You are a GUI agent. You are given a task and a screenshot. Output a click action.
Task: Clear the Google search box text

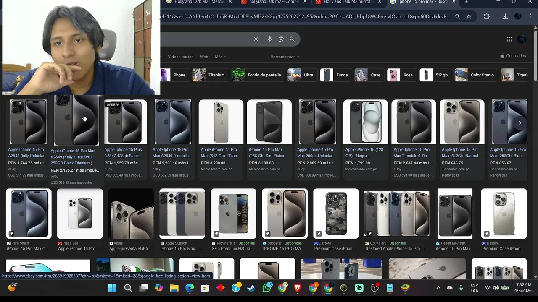(x=256, y=39)
